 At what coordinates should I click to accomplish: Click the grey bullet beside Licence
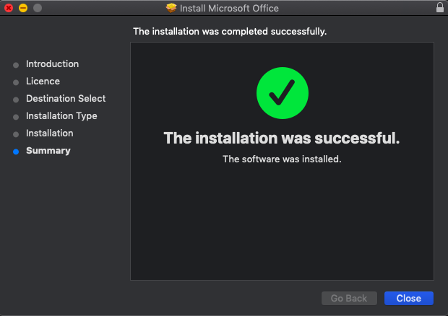coord(16,82)
